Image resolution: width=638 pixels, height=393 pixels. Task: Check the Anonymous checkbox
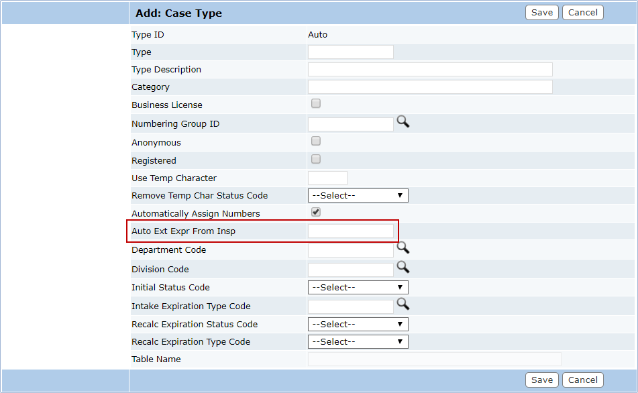pos(316,142)
